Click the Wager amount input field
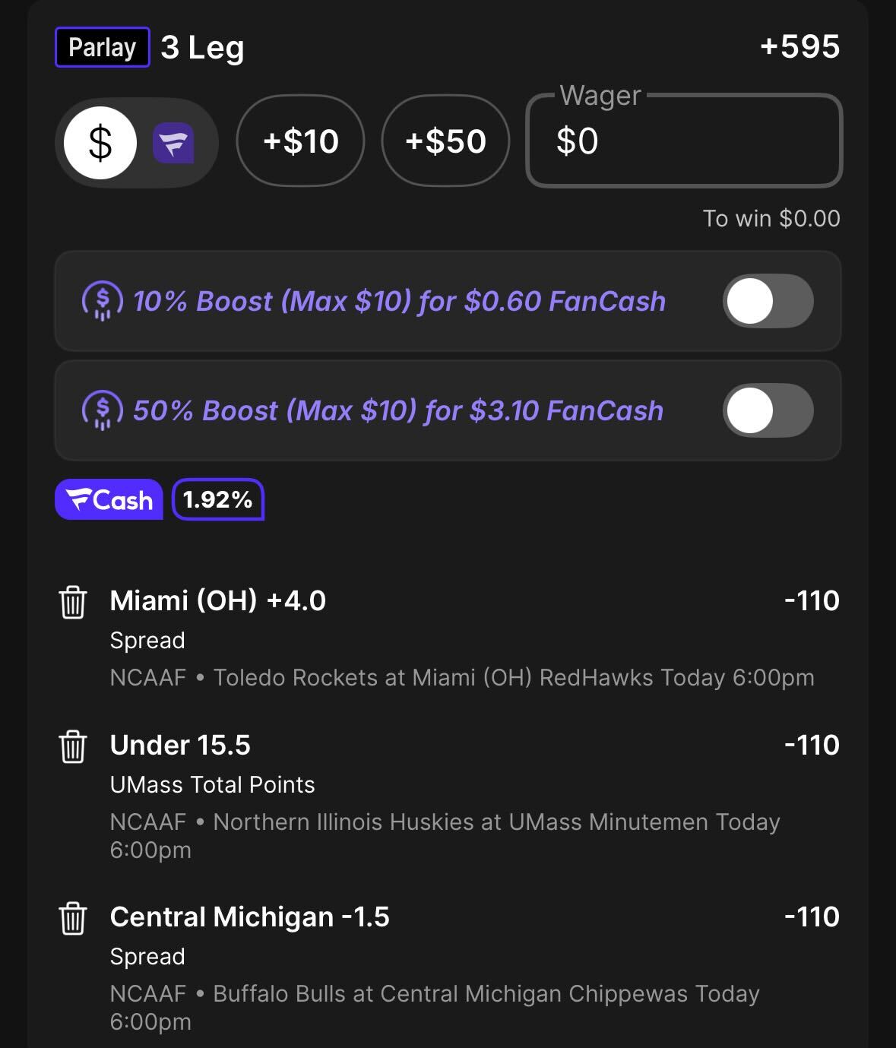This screenshot has height=1048, width=896. click(x=683, y=143)
